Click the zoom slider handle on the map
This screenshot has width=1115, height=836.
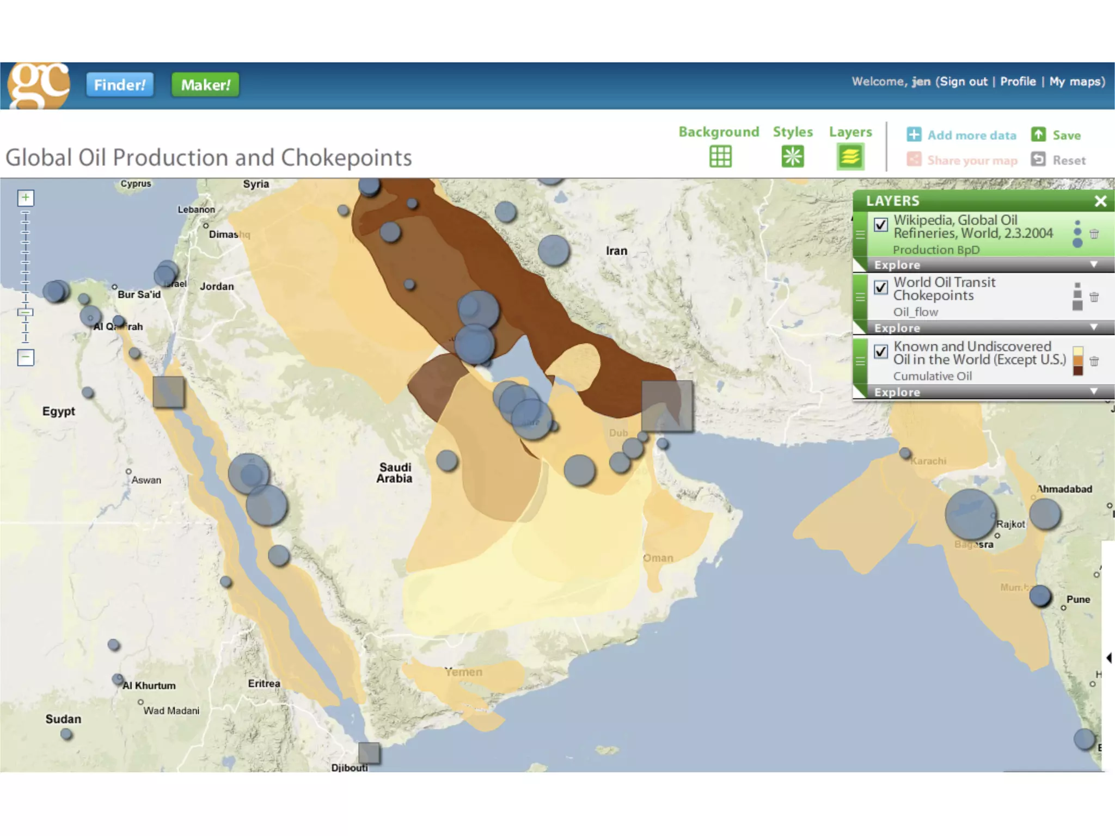(26, 312)
